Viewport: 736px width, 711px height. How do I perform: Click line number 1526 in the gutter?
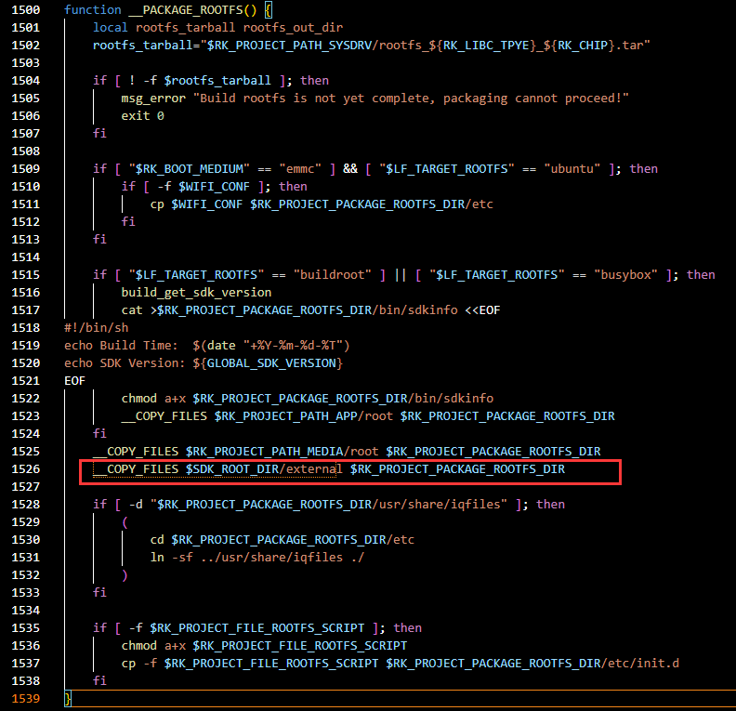[26, 468]
